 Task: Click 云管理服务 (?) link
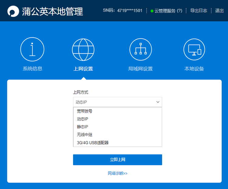click(168, 11)
